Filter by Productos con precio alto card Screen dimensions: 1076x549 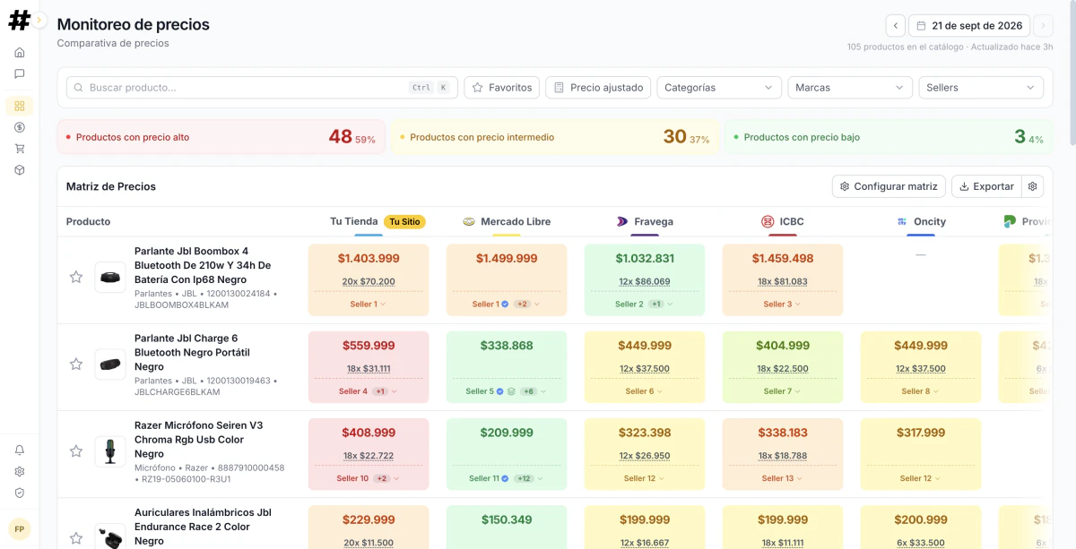coord(221,137)
